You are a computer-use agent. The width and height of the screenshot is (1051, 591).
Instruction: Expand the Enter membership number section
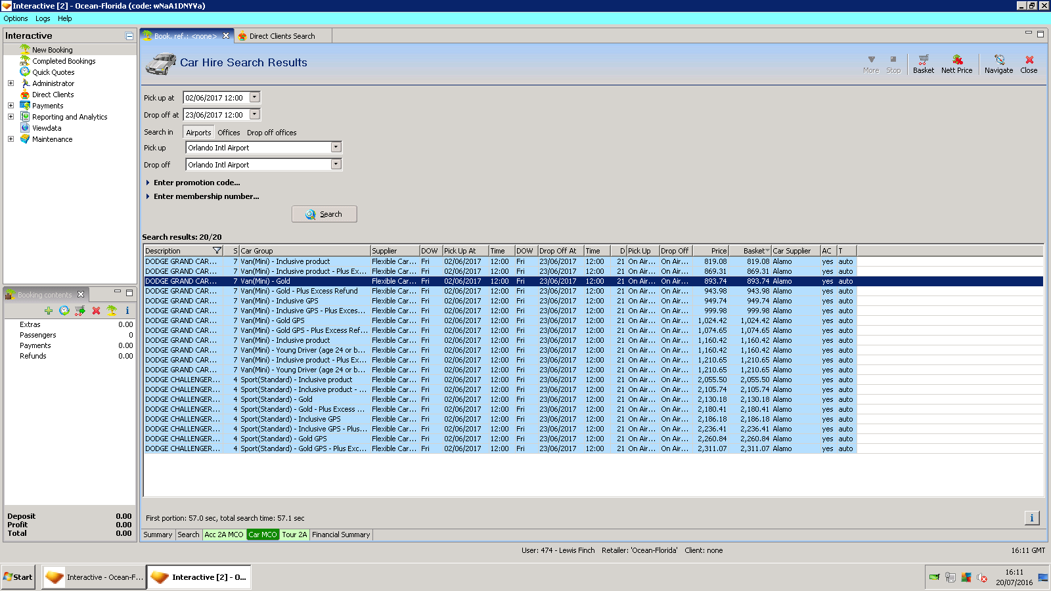pos(206,196)
